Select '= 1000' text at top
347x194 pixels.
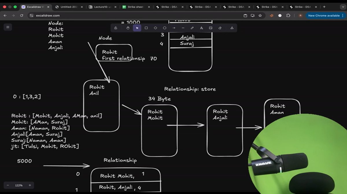click(130, 22)
